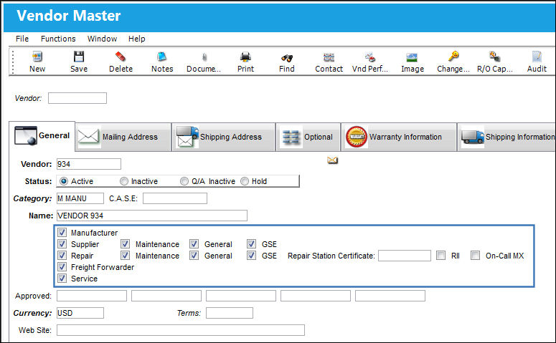Switch to the Shipping Address tab

224,137
